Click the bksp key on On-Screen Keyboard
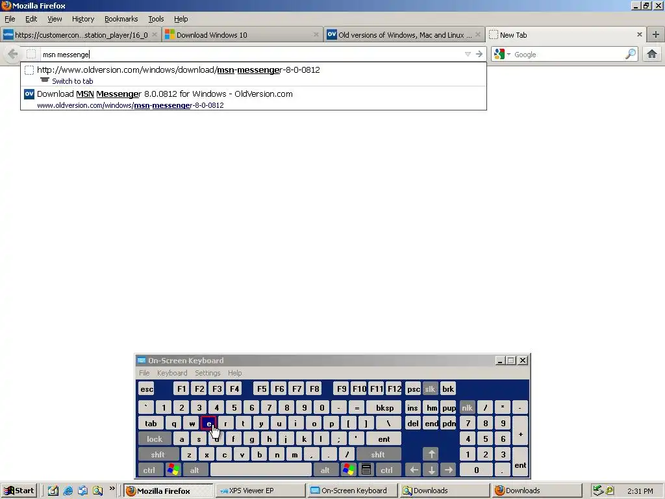This screenshot has width=665, height=499. [x=384, y=408]
